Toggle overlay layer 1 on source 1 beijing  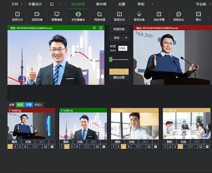(10, 147)
